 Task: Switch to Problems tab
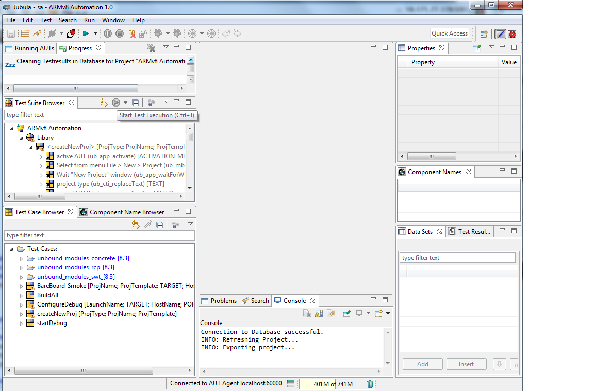(x=219, y=300)
